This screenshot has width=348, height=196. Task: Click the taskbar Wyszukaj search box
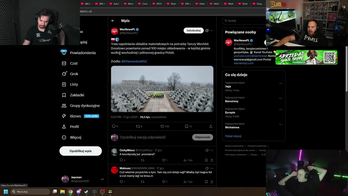(x=30, y=192)
